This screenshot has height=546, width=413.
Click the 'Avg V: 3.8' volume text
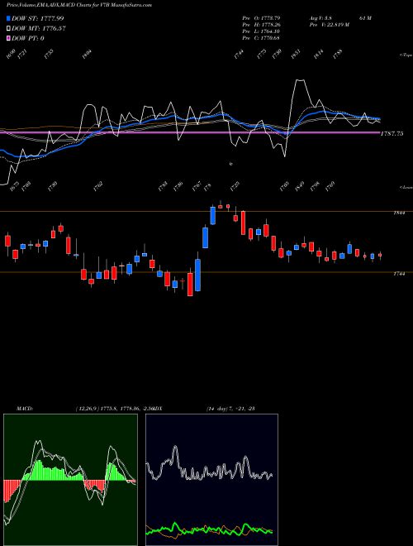321,17
